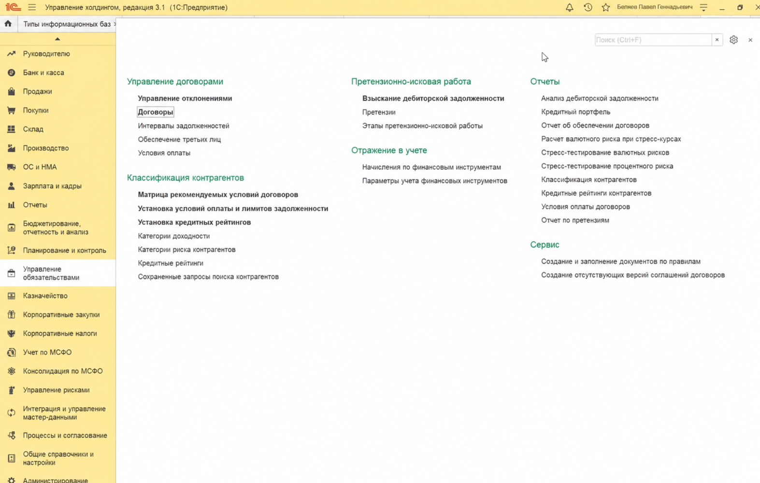Open the Типы информационных баз tab
The height and width of the screenshot is (483, 760).
pos(67,24)
